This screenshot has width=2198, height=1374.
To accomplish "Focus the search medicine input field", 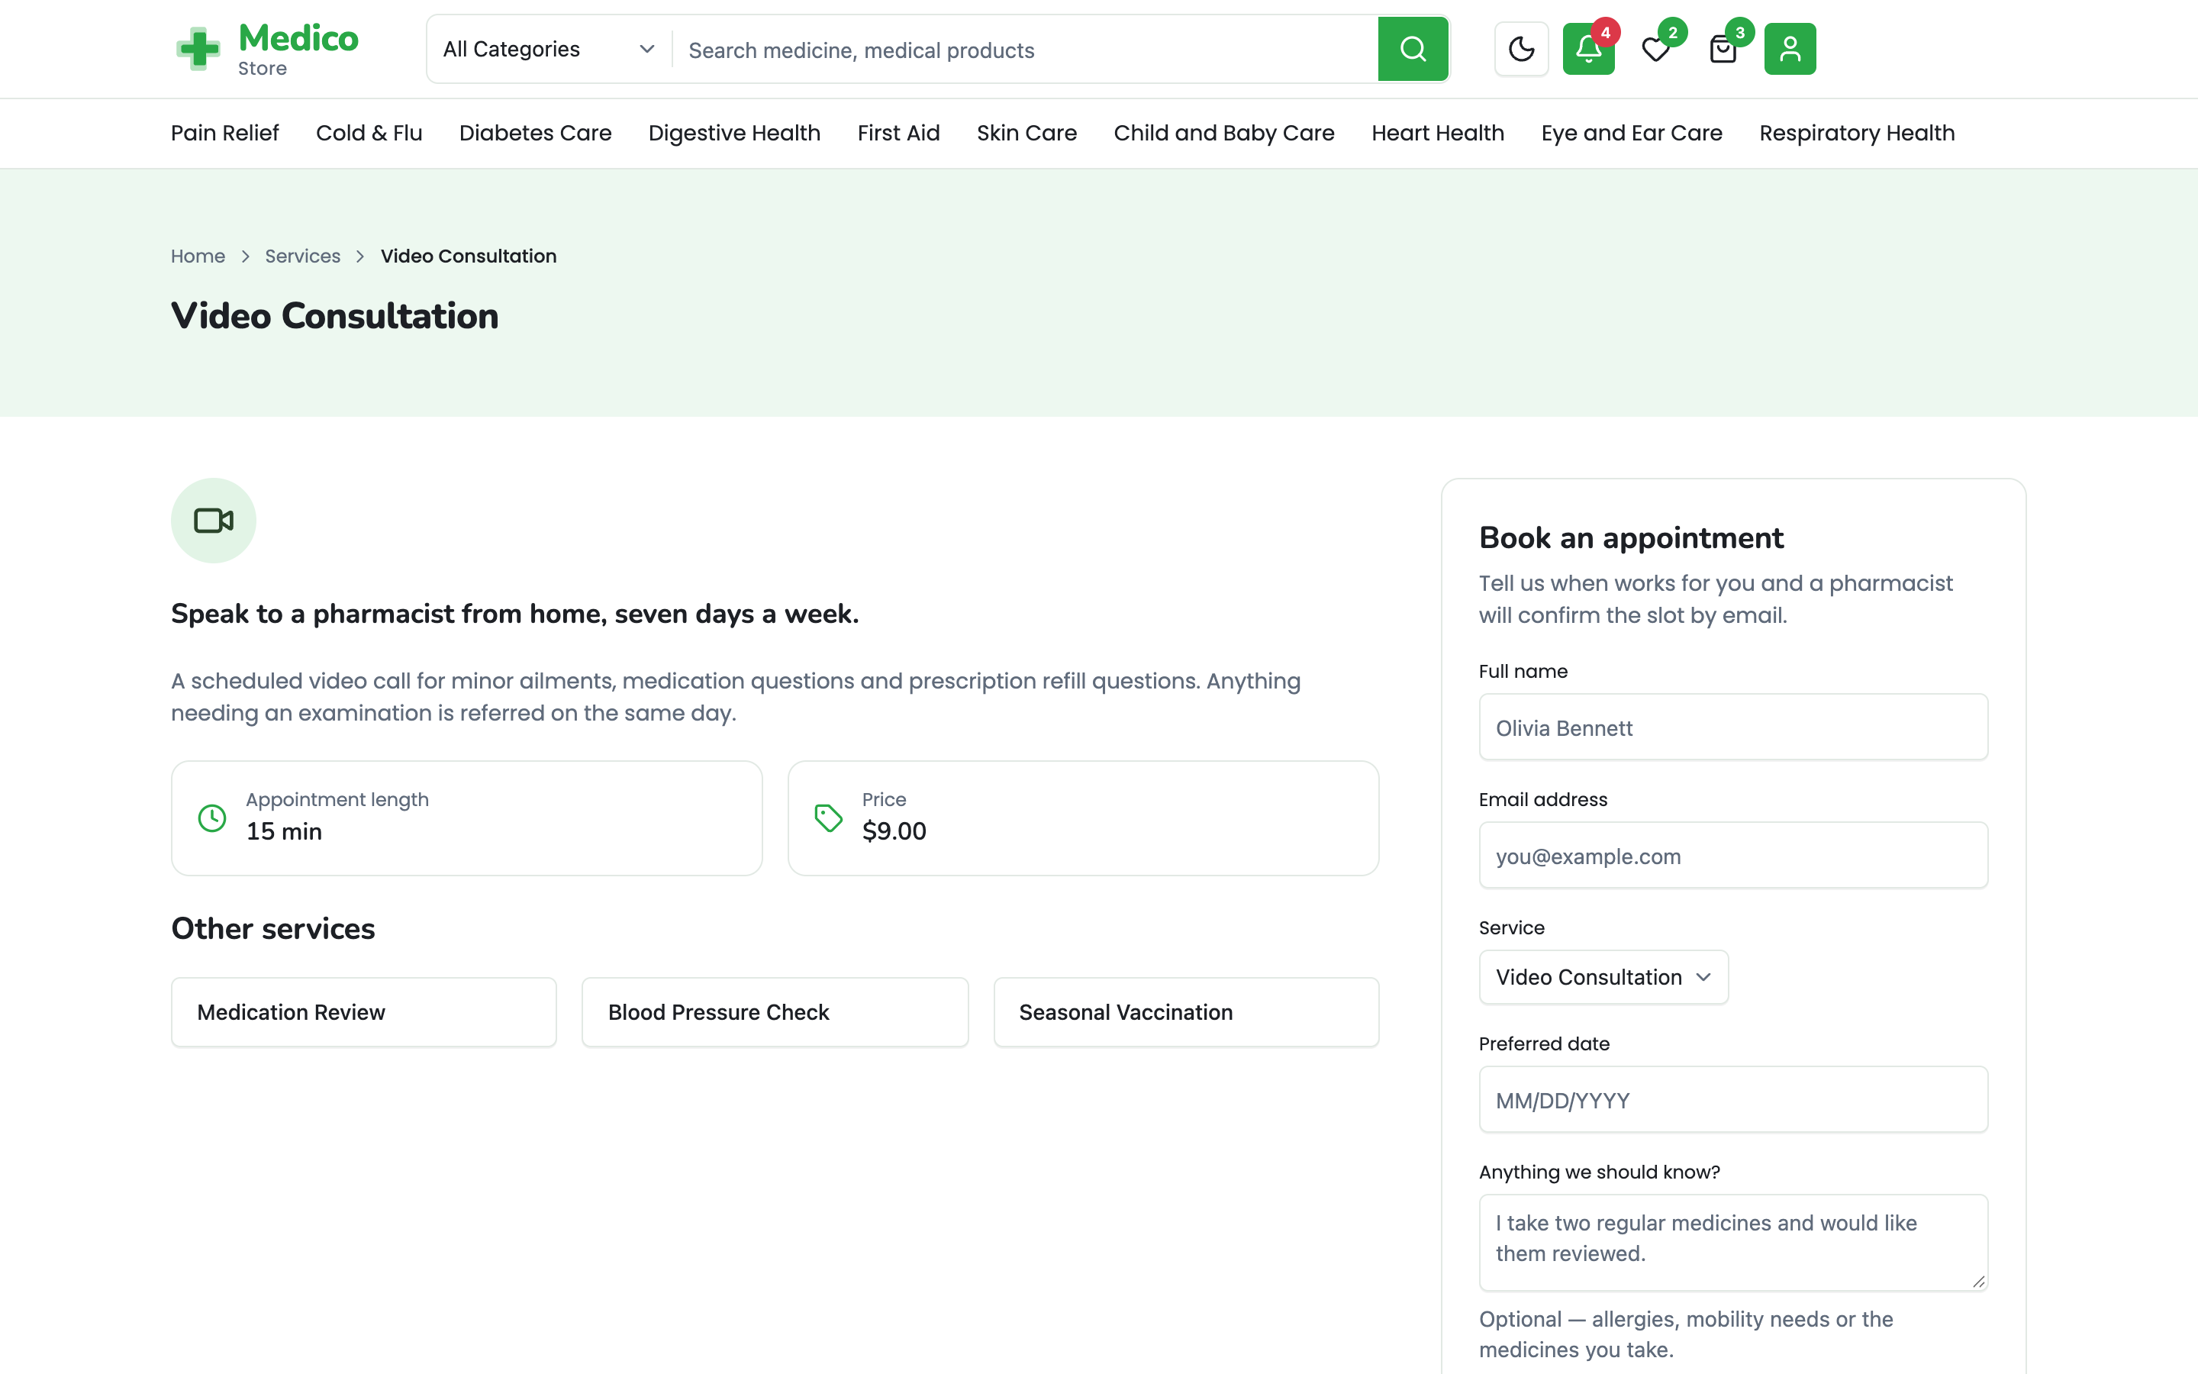I will click(x=1024, y=50).
